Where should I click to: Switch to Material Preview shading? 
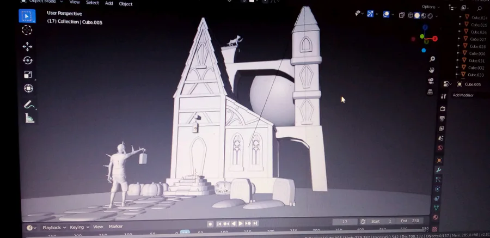pos(424,16)
